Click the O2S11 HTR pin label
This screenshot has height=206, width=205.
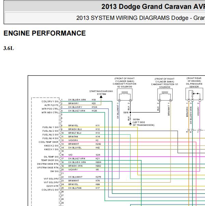(53, 186)
